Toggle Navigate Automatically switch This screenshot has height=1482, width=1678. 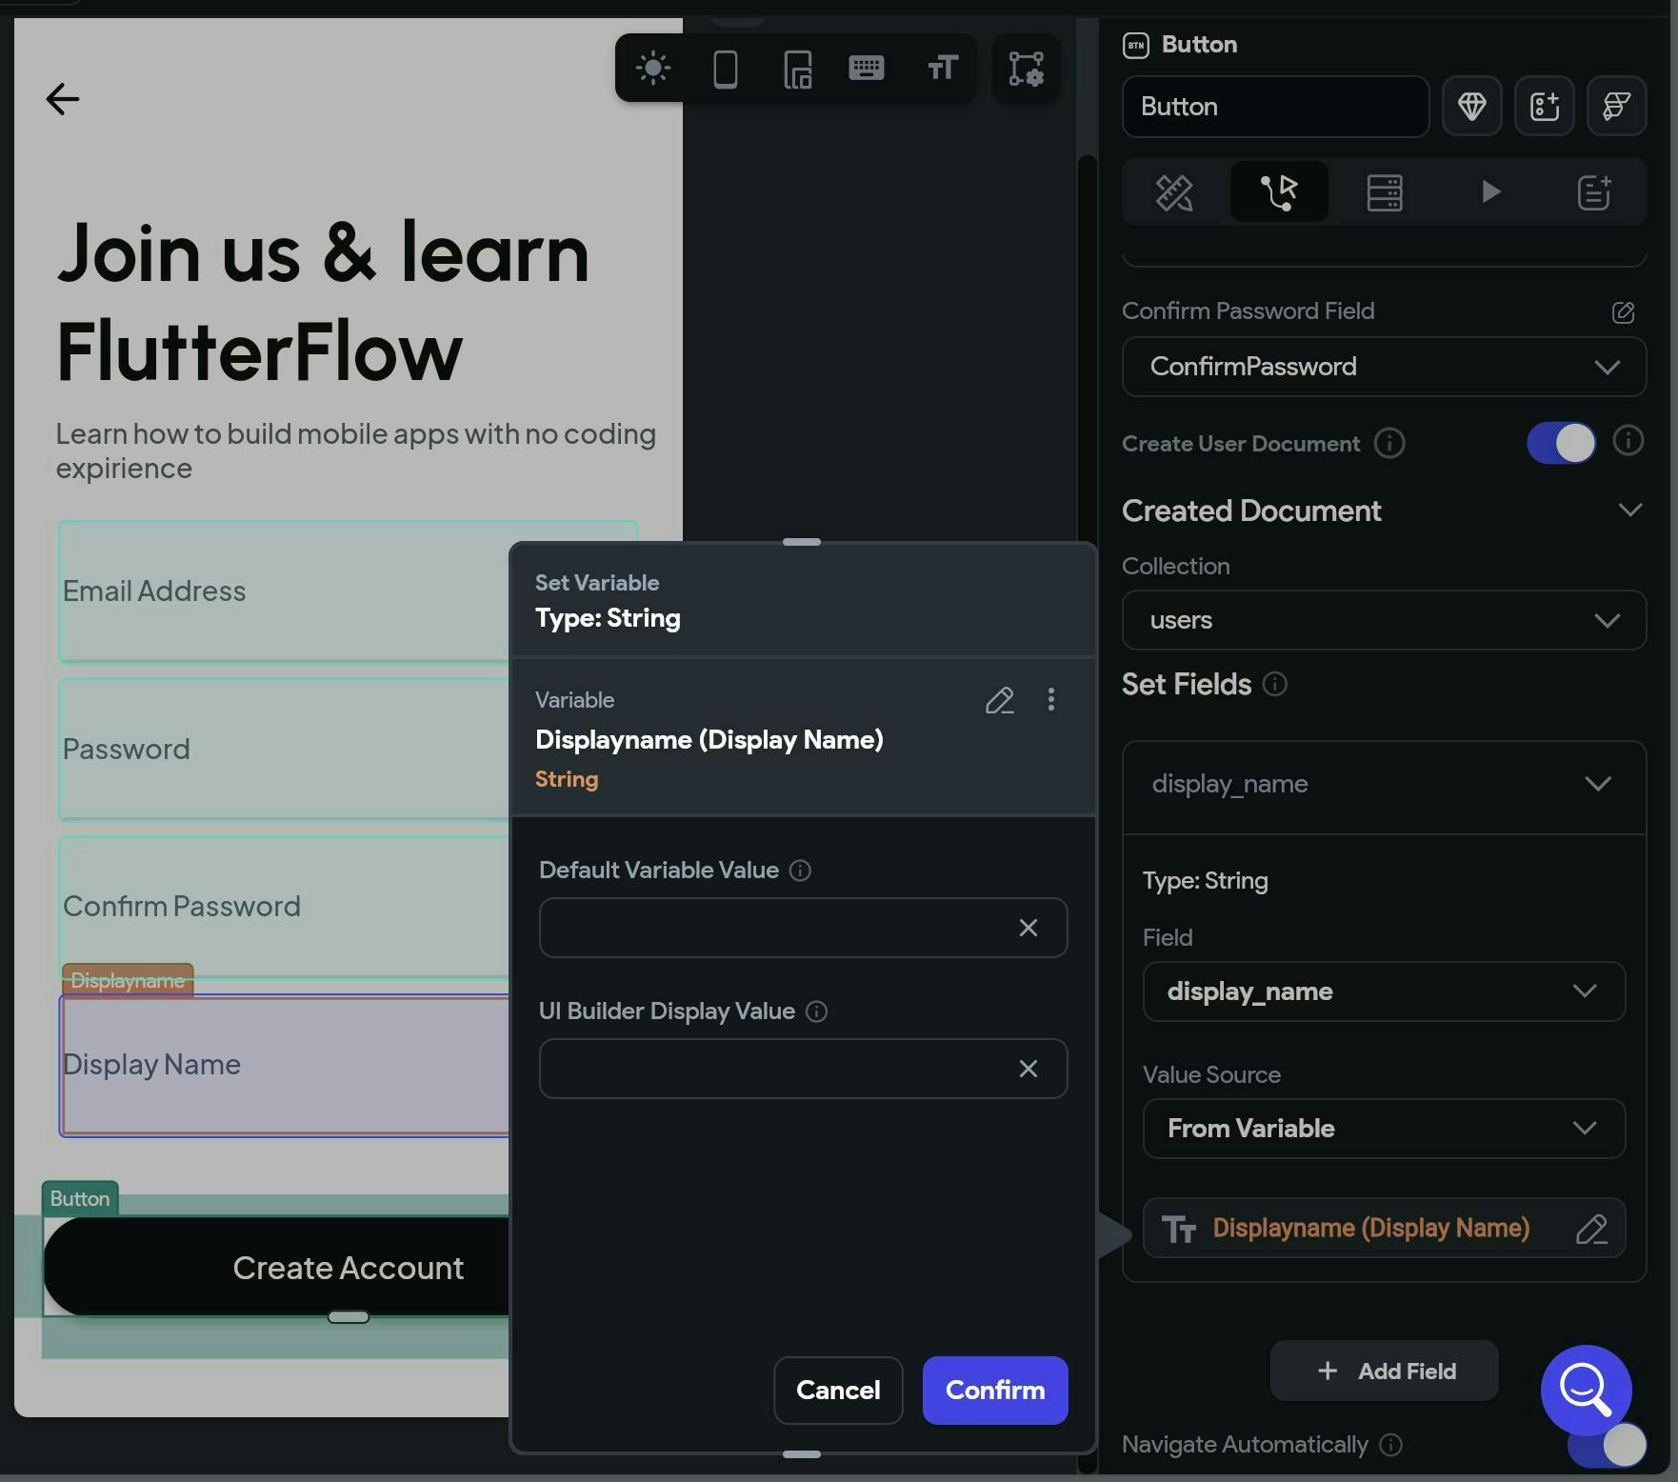[x=1609, y=1445]
